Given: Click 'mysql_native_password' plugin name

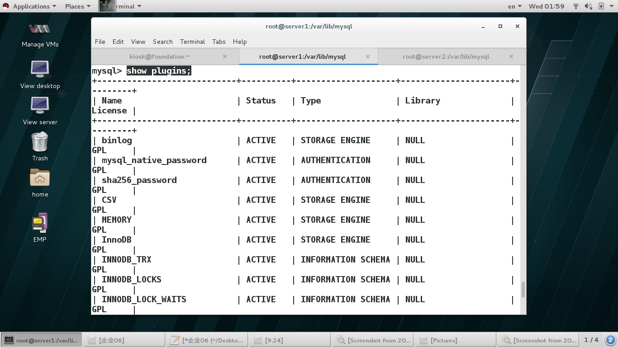Looking at the screenshot, I should click(154, 160).
